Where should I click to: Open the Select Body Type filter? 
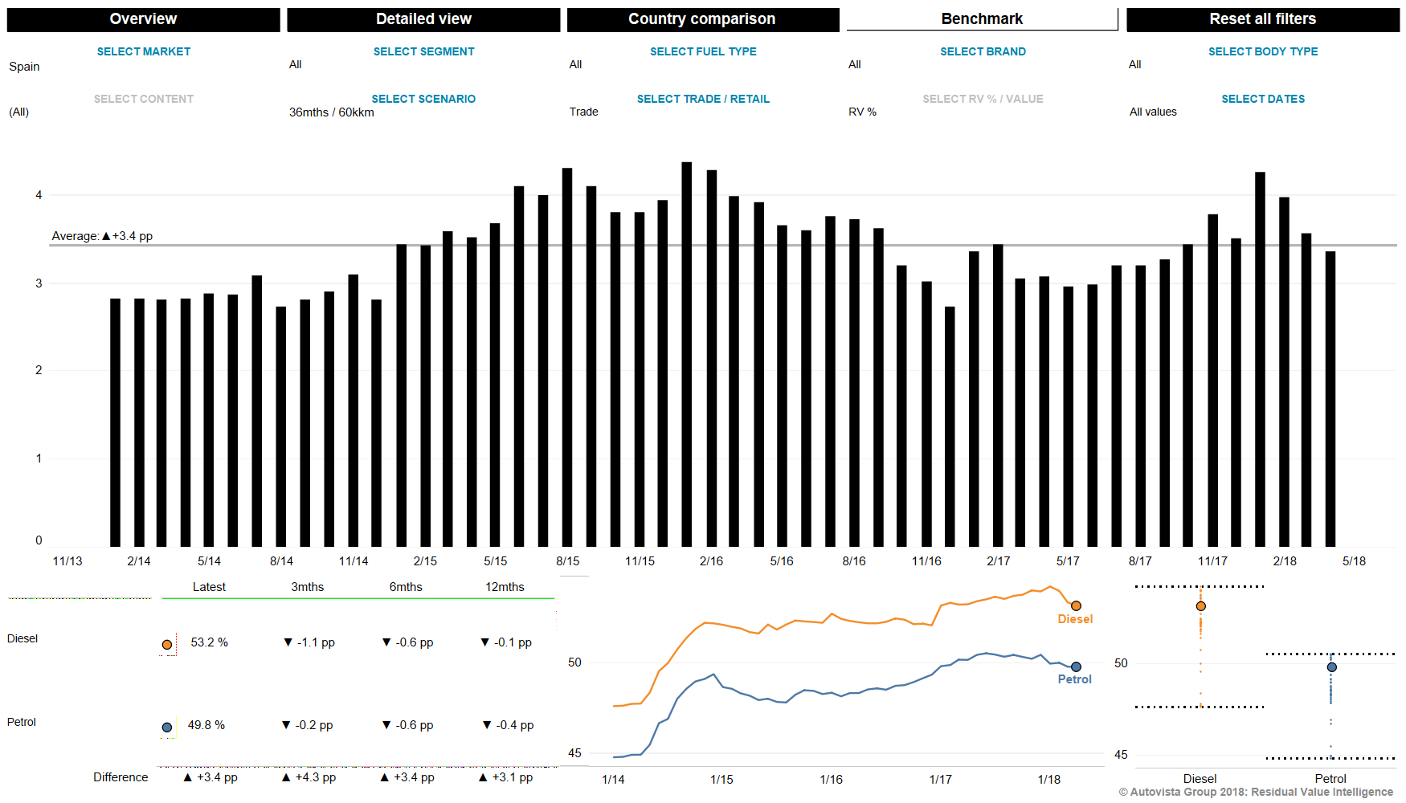1262,51
